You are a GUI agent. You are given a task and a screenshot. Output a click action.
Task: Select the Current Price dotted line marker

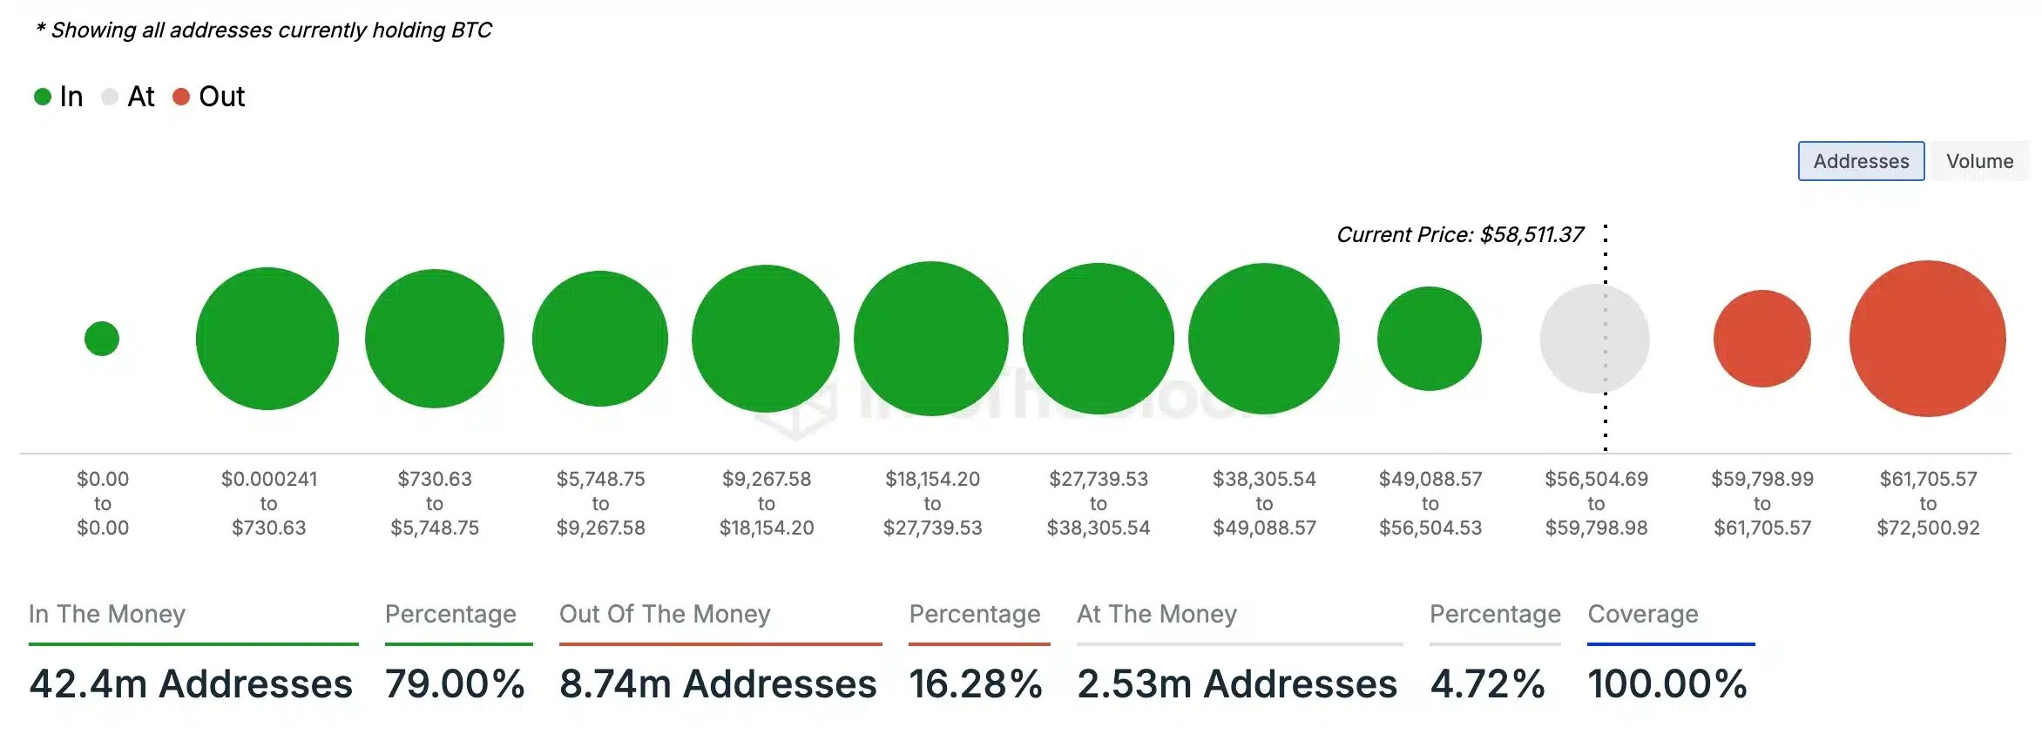pyautogui.click(x=1606, y=340)
